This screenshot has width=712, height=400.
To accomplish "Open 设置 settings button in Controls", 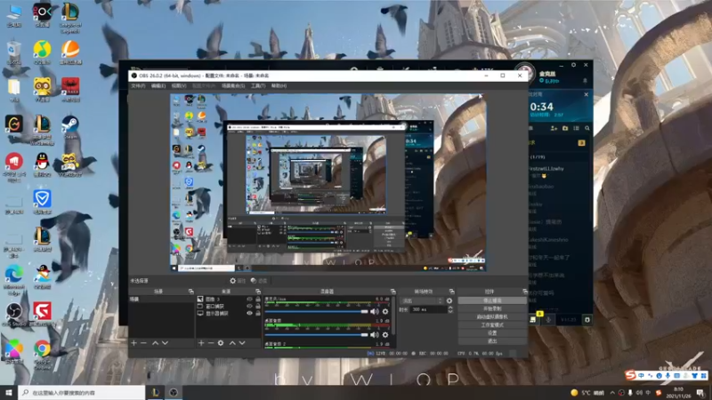I will pyautogui.click(x=492, y=332).
